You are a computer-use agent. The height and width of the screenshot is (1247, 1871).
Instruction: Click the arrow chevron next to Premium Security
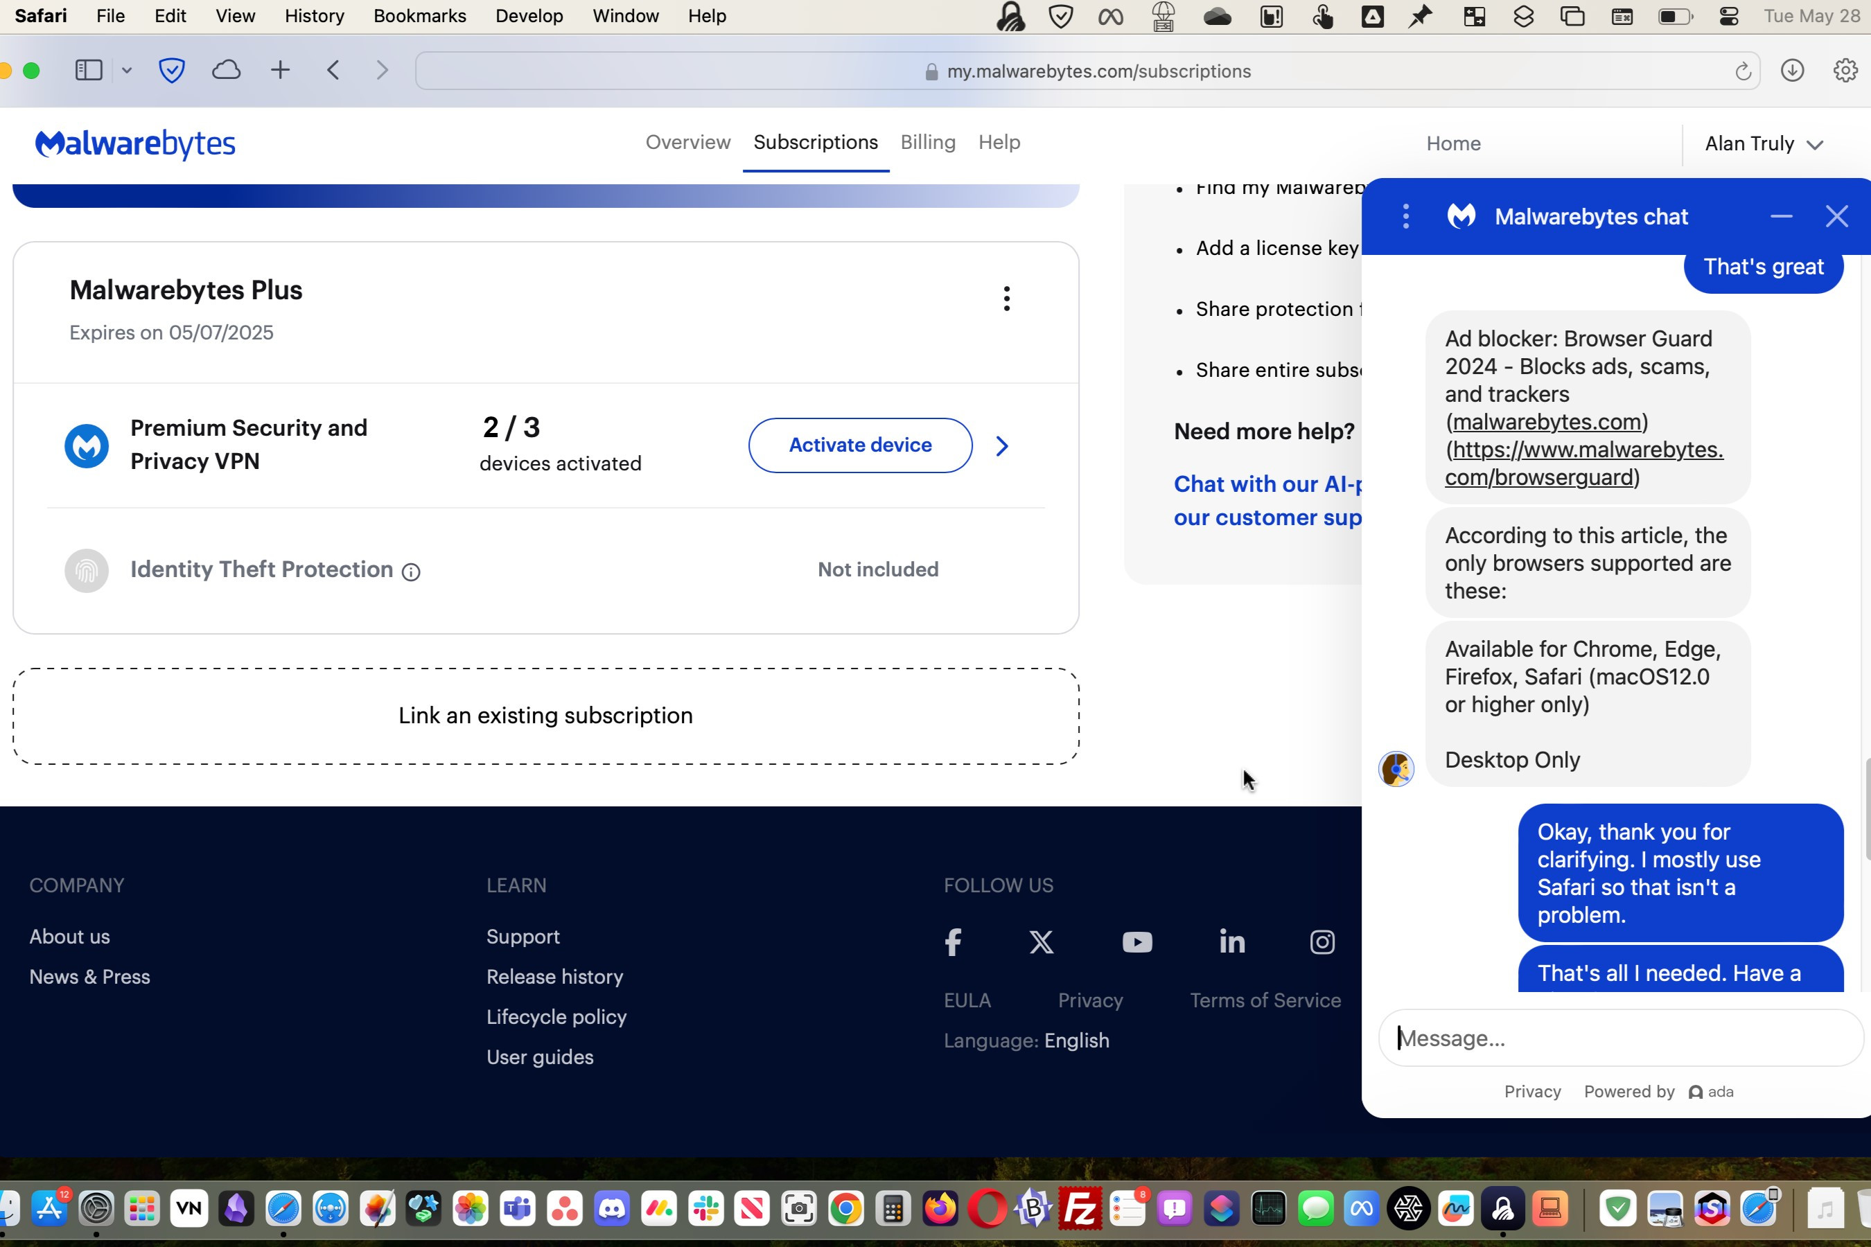[1002, 444]
